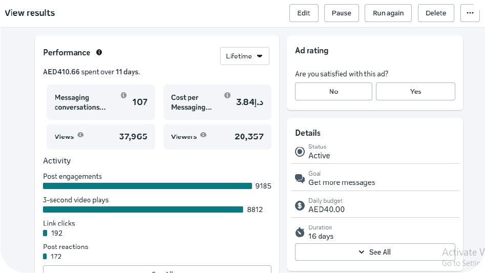Answer Yes to ad satisfaction
The height and width of the screenshot is (273, 485).
pos(415,92)
